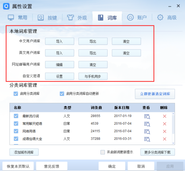185x171 pixels.
Task: Uncheck the 网络用语 row checkbox
Action: coord(16,131)
